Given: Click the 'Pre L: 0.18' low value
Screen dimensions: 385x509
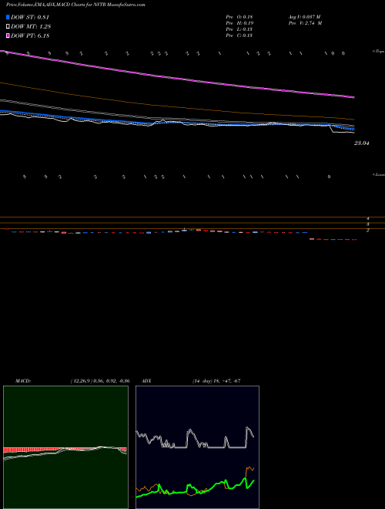Looking at the screenshot, I should (x=239, y=29).
